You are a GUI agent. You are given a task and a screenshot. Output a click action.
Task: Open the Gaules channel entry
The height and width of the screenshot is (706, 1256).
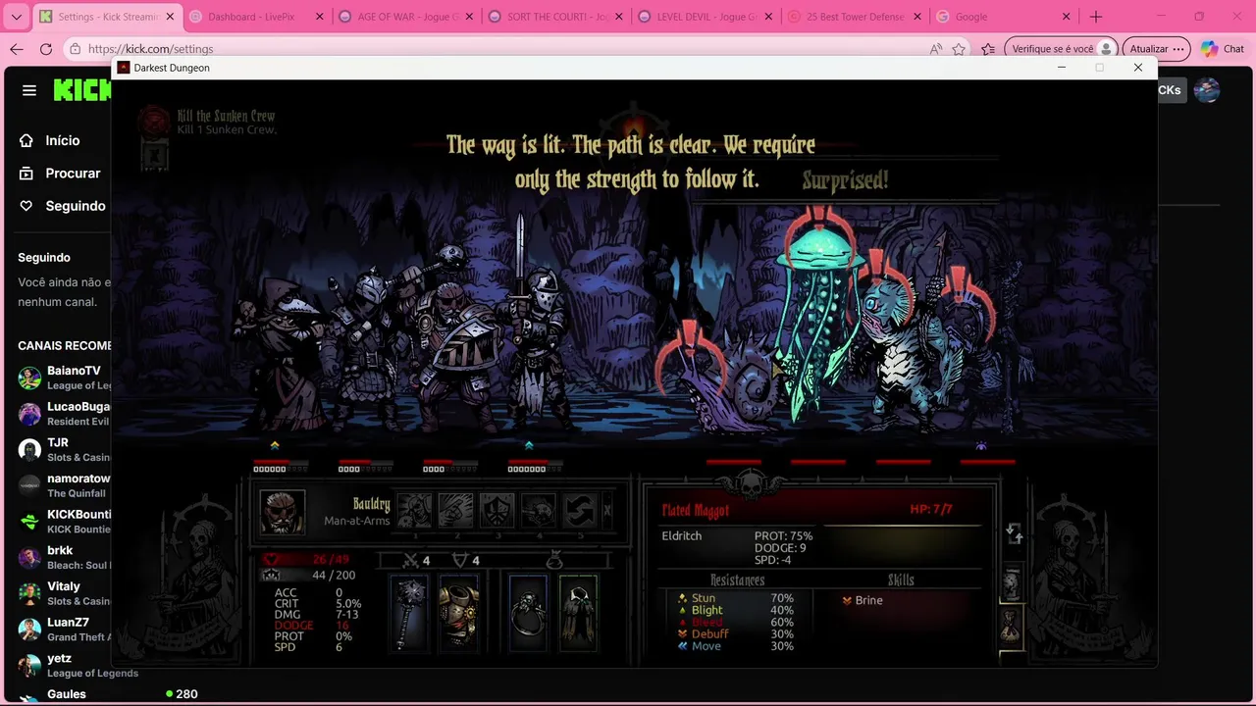pos(108,694)
